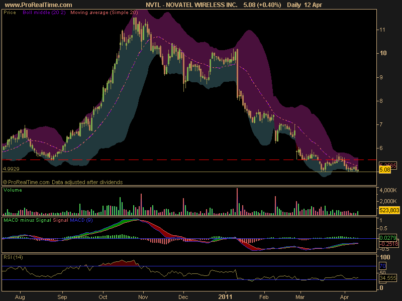Click the Data adjusted after dividends notice
The image size is (402, 301).
click(x=87, y=182)
